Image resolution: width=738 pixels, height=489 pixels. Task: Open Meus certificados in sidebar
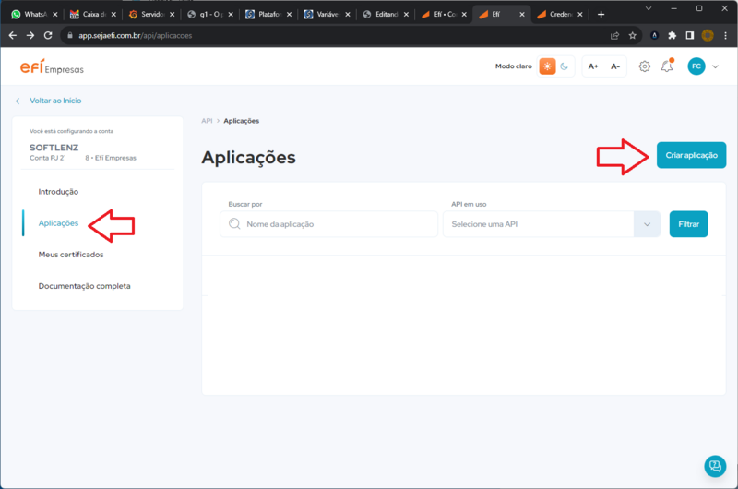click(71, 255)
